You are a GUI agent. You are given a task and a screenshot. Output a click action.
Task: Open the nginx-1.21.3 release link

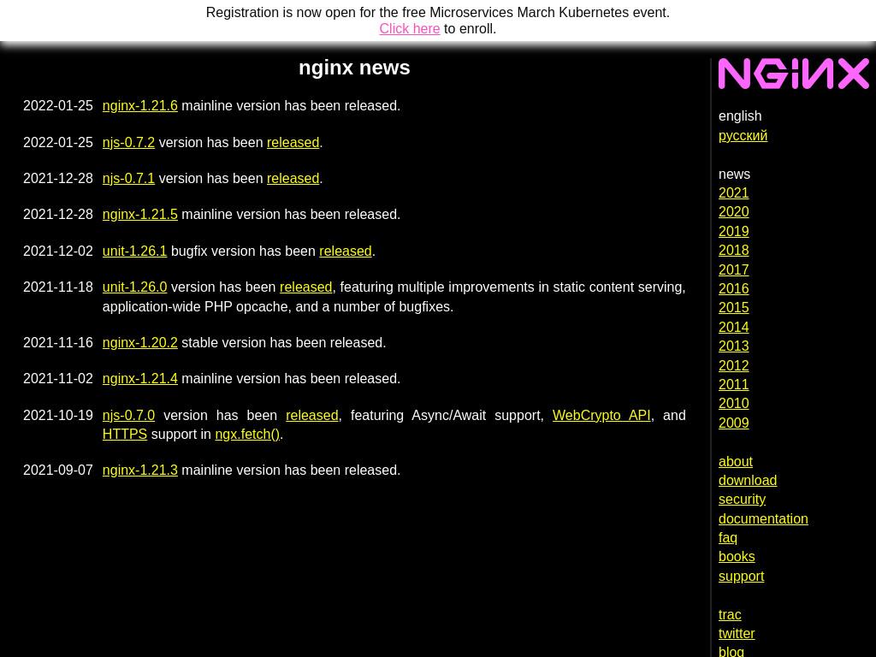[x=139, y=470]
